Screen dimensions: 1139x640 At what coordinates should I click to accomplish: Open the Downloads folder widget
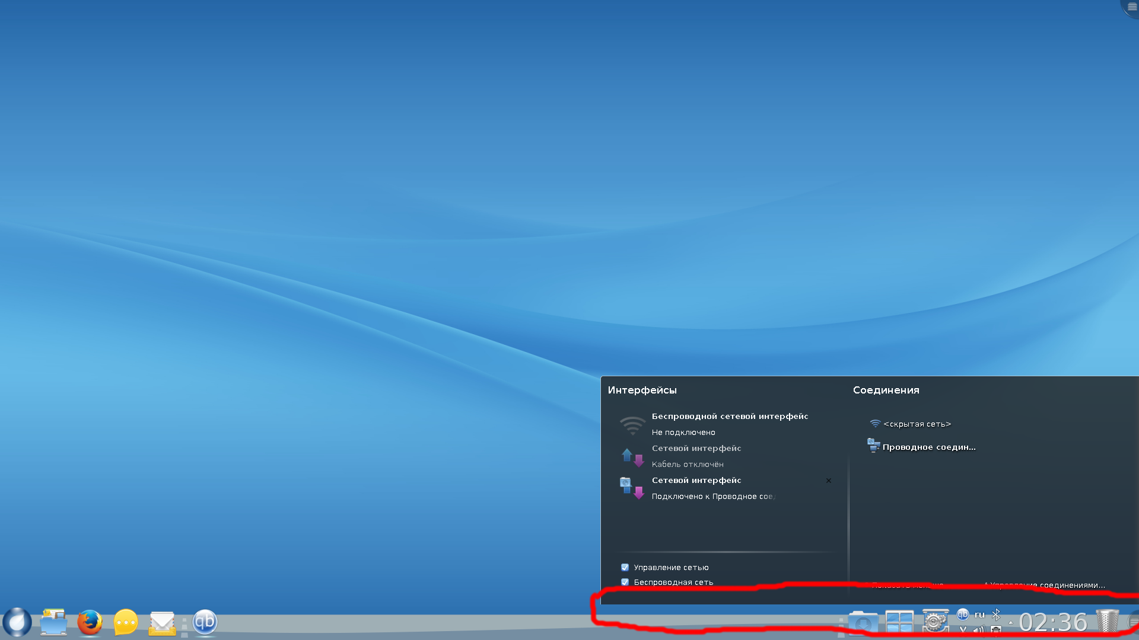[x=863, y=623]
